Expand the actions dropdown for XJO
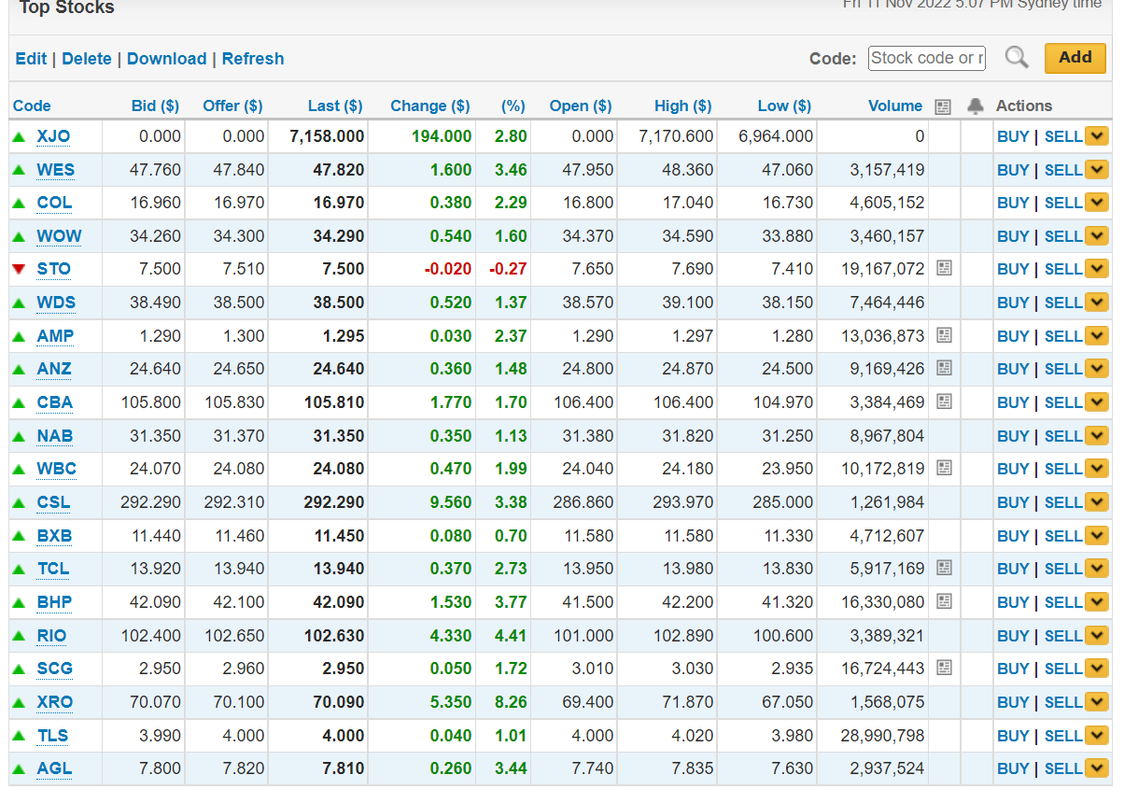Screen dimensions: 1124x789 point(1097,136)
